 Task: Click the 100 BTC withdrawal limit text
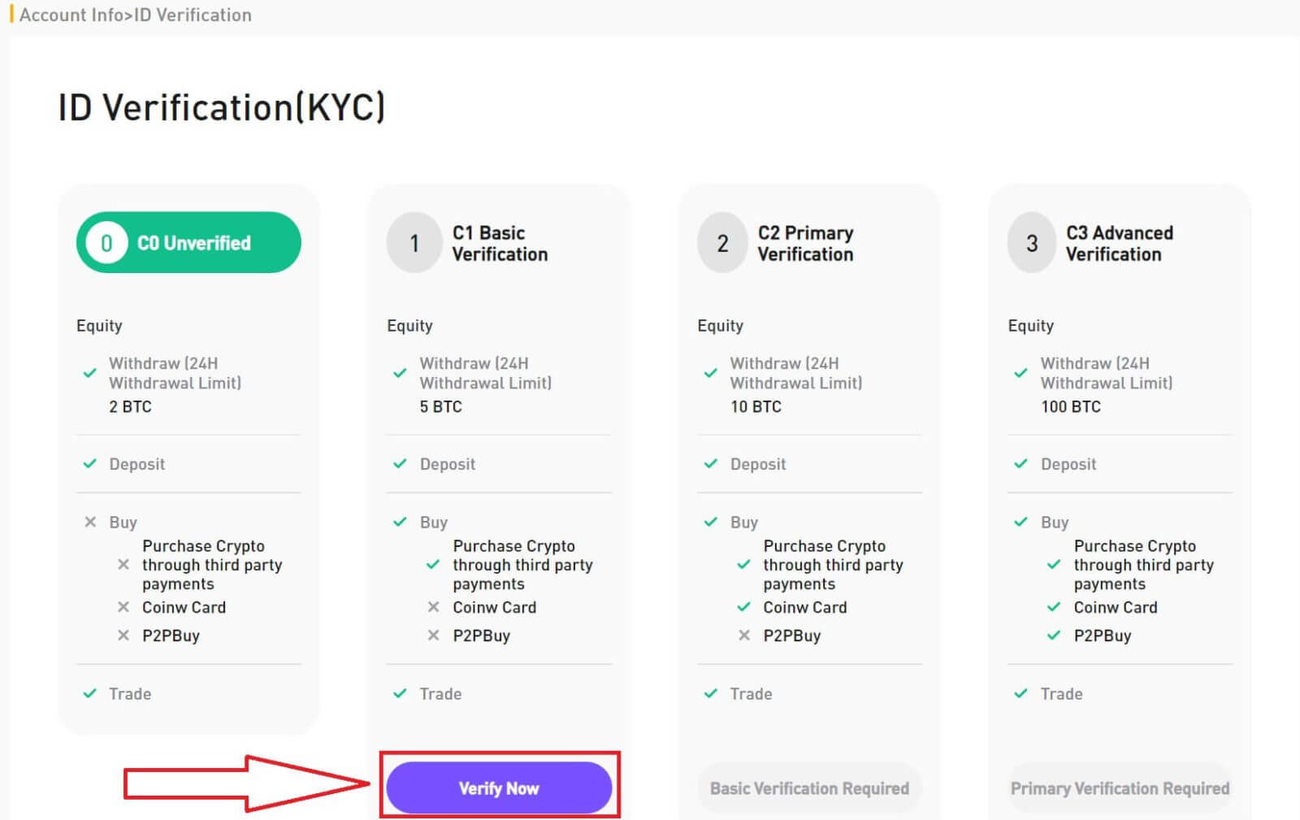point(1071,406)
